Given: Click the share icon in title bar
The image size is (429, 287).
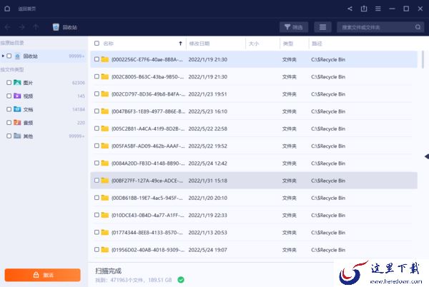Looking at the screenshot, I should 350,9.
